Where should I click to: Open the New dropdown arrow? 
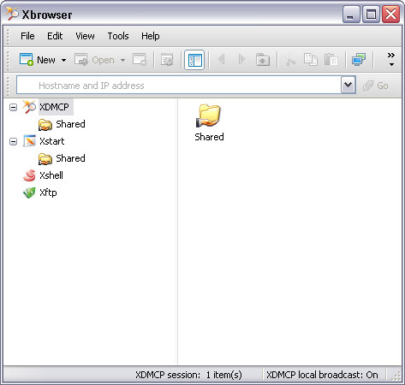(x=64, y=60)
